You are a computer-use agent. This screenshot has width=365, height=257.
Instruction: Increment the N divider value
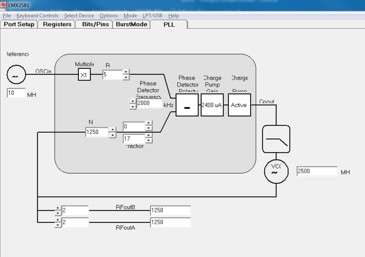coord(113,129)
